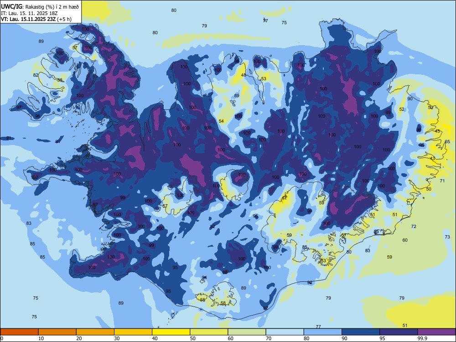This screenshot has height=342, width=456.
Task: Click the legend tick label '10'
Action: pos(41,338)
